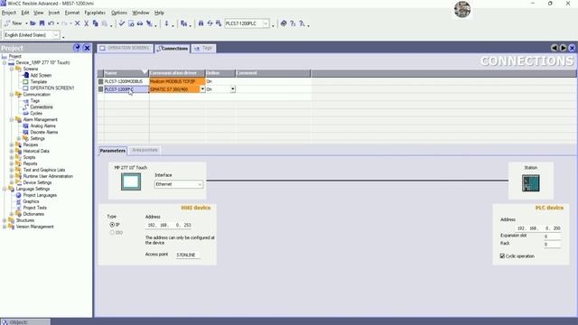578x325 pixels.
Task: Open Template screen in project tree
Action: click(38, 81)
